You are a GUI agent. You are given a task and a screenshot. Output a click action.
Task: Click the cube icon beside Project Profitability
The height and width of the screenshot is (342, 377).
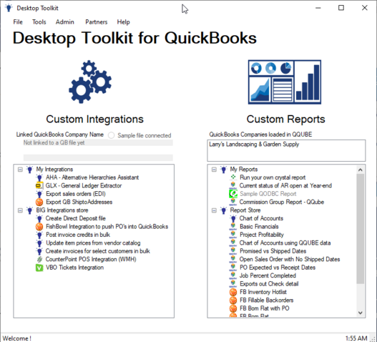pos(233,235)
